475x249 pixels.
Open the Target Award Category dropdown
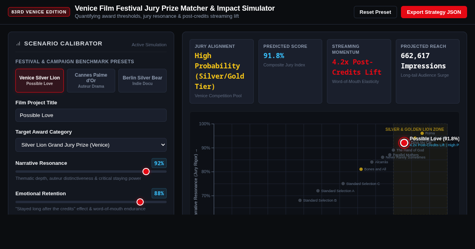click(91, 145)
